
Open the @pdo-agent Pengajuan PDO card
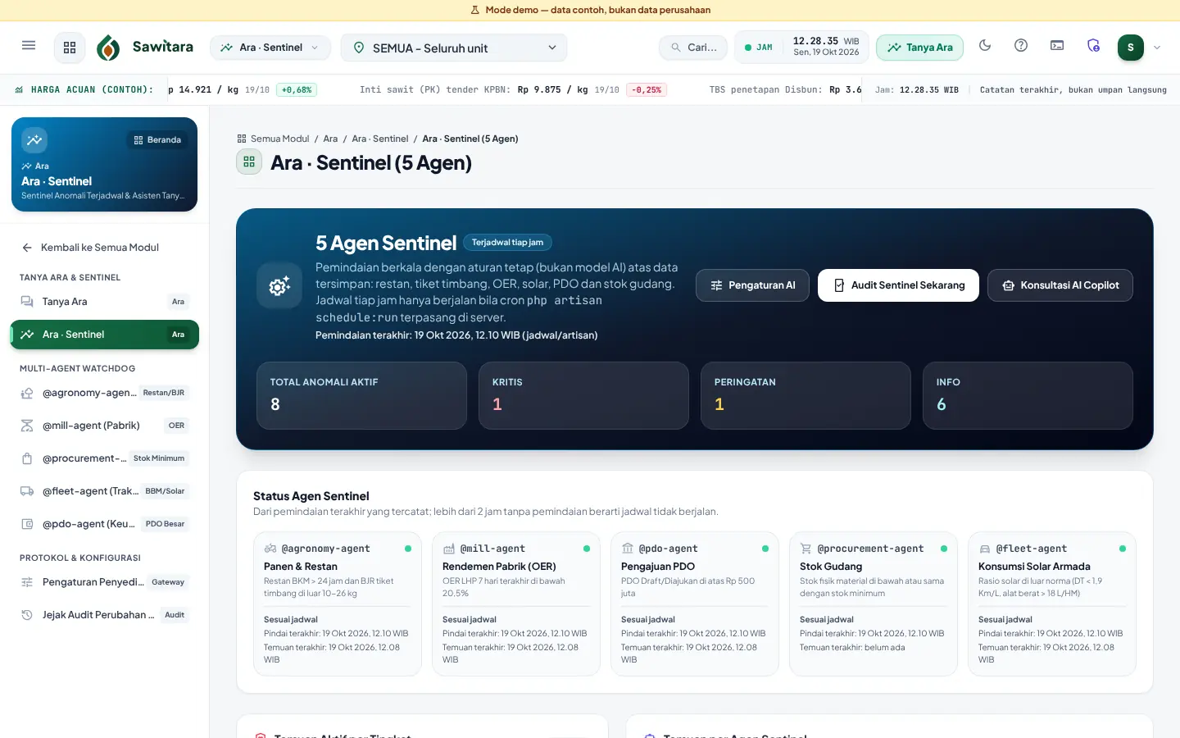click(695, 604)
